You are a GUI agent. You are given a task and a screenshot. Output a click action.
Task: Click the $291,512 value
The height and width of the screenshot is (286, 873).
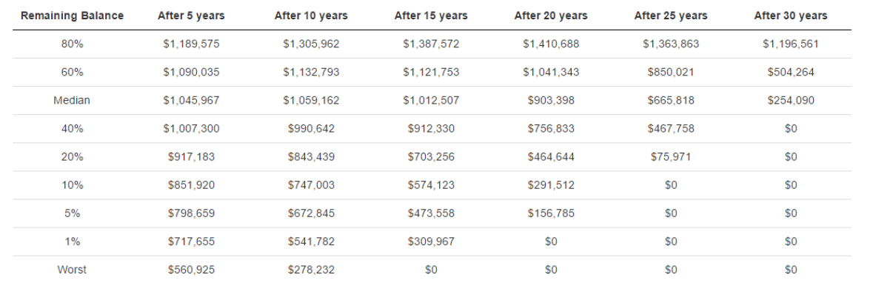551,186
